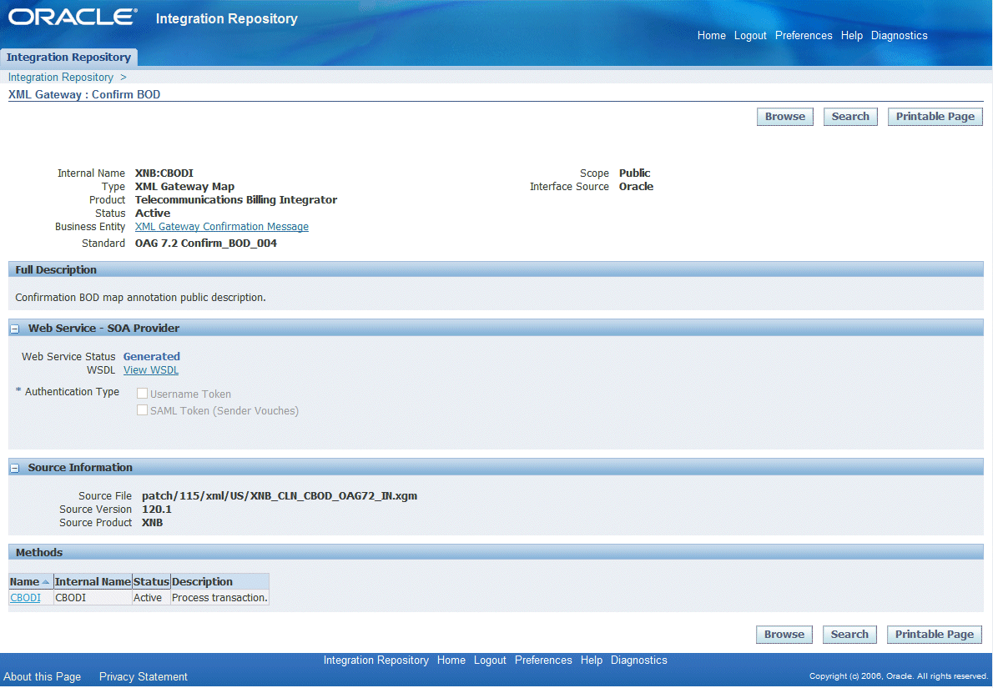Click Diagnostics in the footer links
993x688 pixels.
pos(639,660)
